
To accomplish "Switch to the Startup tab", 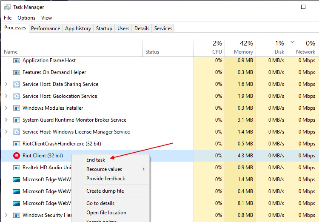I will point(104,28).
